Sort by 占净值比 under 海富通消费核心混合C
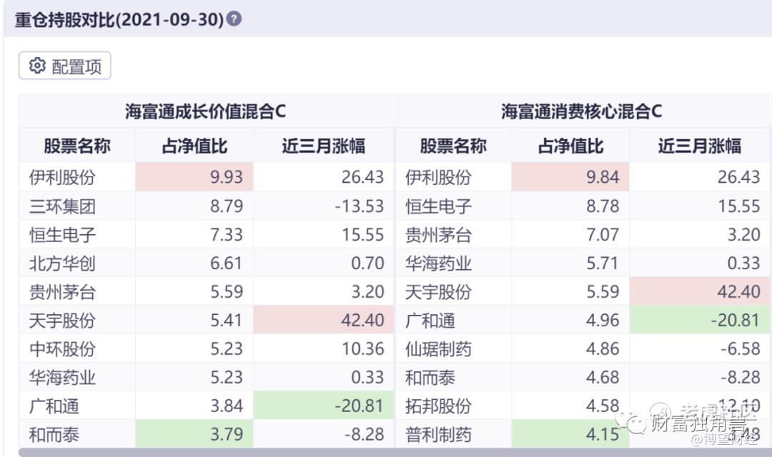772x457 pixels. (570, 146)
